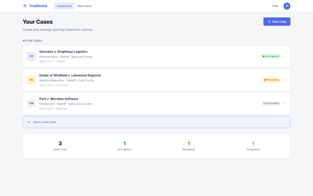This screenshot has width=313, height=196.
Task: Expand the Gonzalez v. Brightway case chevron
Action: tap(284, 56)
